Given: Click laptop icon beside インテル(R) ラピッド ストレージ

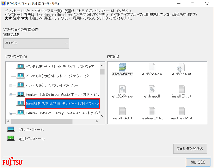Looking at the screenshot, I should tap(21, 76).
